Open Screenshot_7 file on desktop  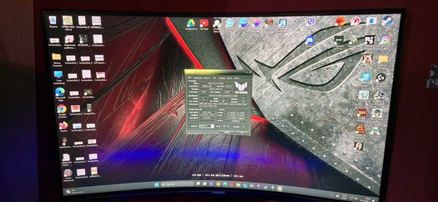tap(81, 159)
